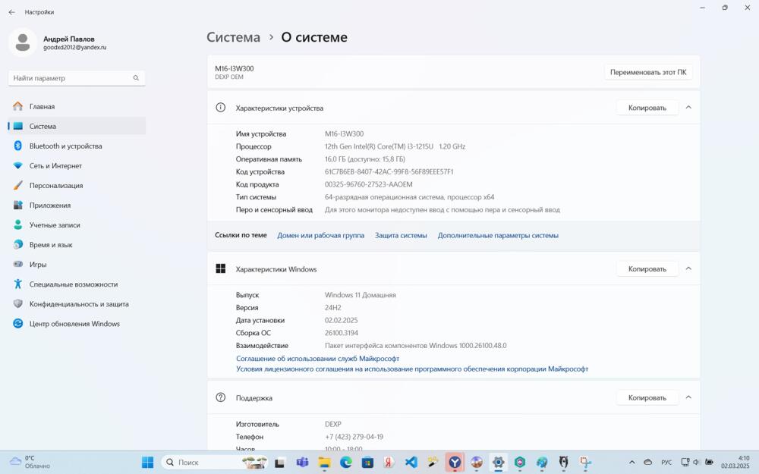Collapse the Характеристики устройства section

click(688, 108)
